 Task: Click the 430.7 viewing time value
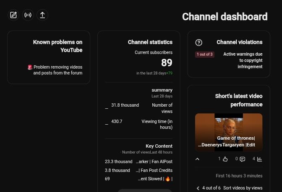pos(117,121)
